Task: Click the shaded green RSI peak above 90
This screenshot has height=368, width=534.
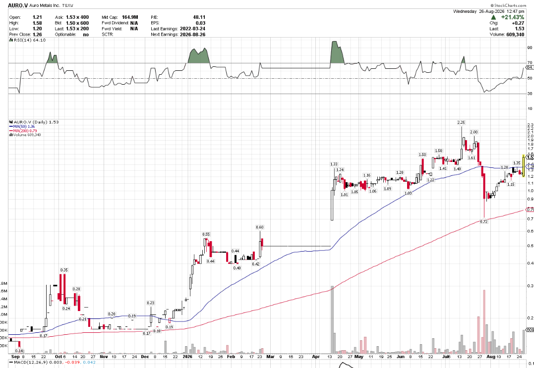Action: [x=337, y=52]
